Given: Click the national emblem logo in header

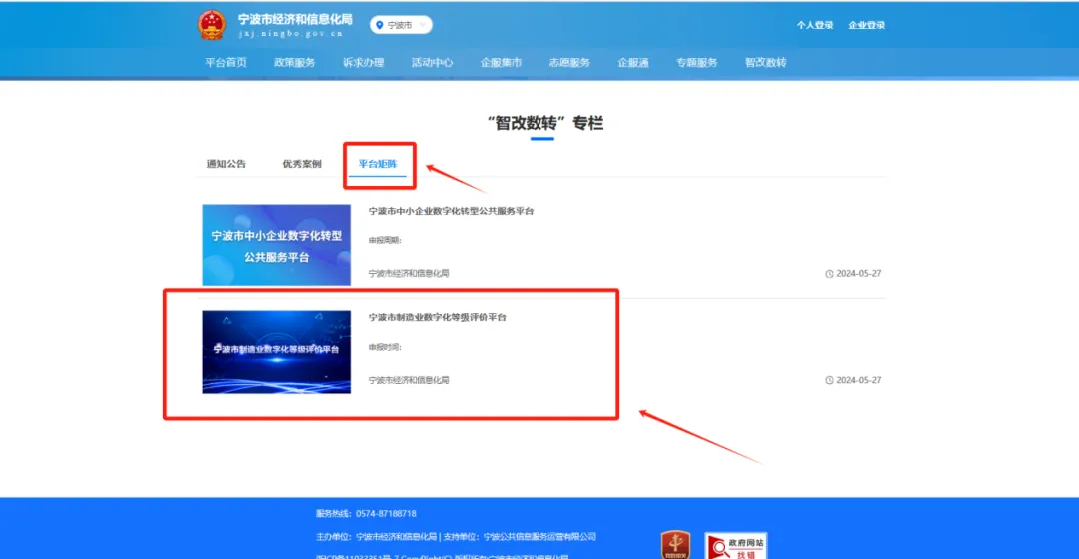Looking at the screenshot, I should pyautogui.click(x=211, y=24).
